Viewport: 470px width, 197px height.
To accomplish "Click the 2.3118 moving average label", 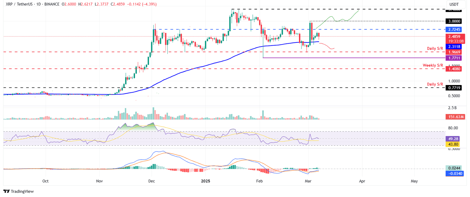I will click(x=454, y=46).
